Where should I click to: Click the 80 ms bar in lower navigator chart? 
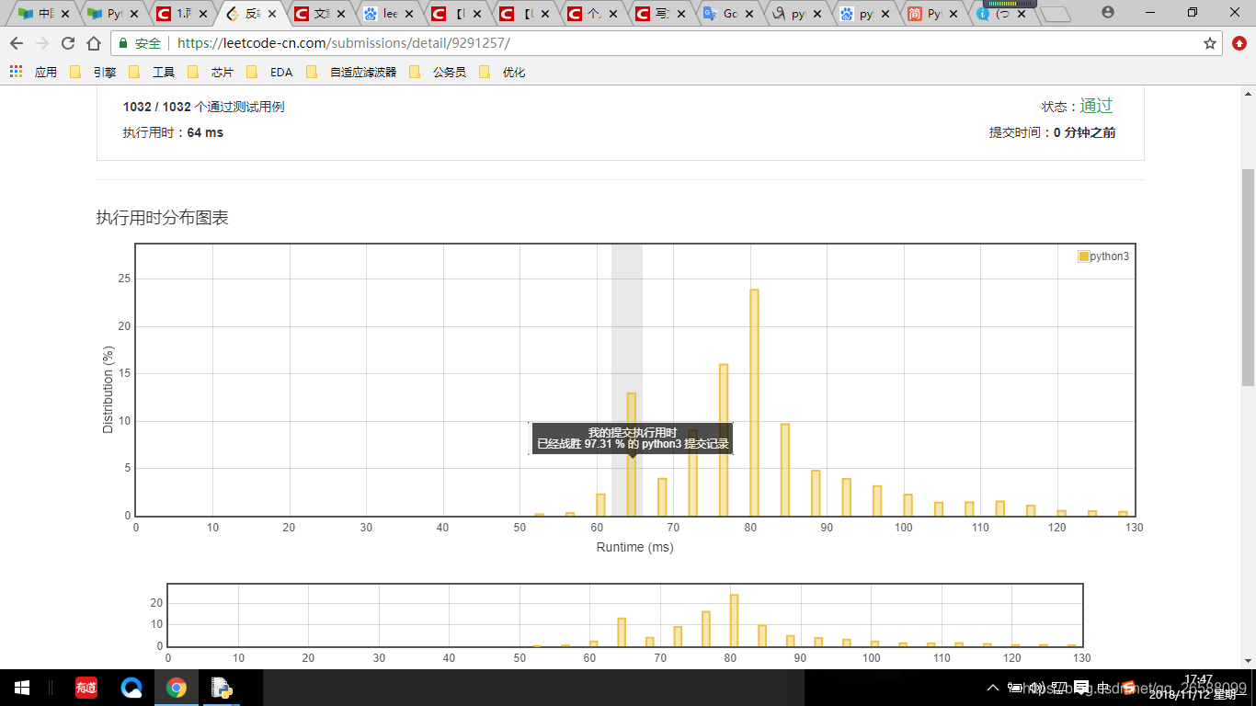(x=735, y=621)
